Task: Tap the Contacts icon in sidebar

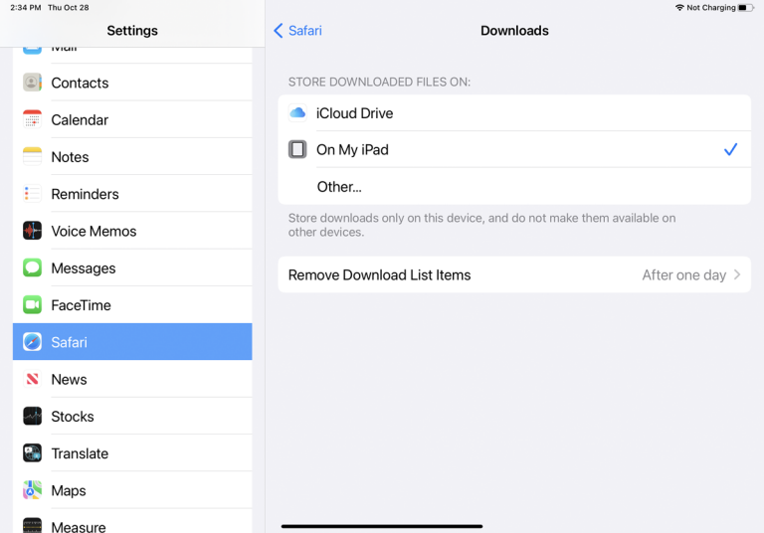Action: pos(33,83)
